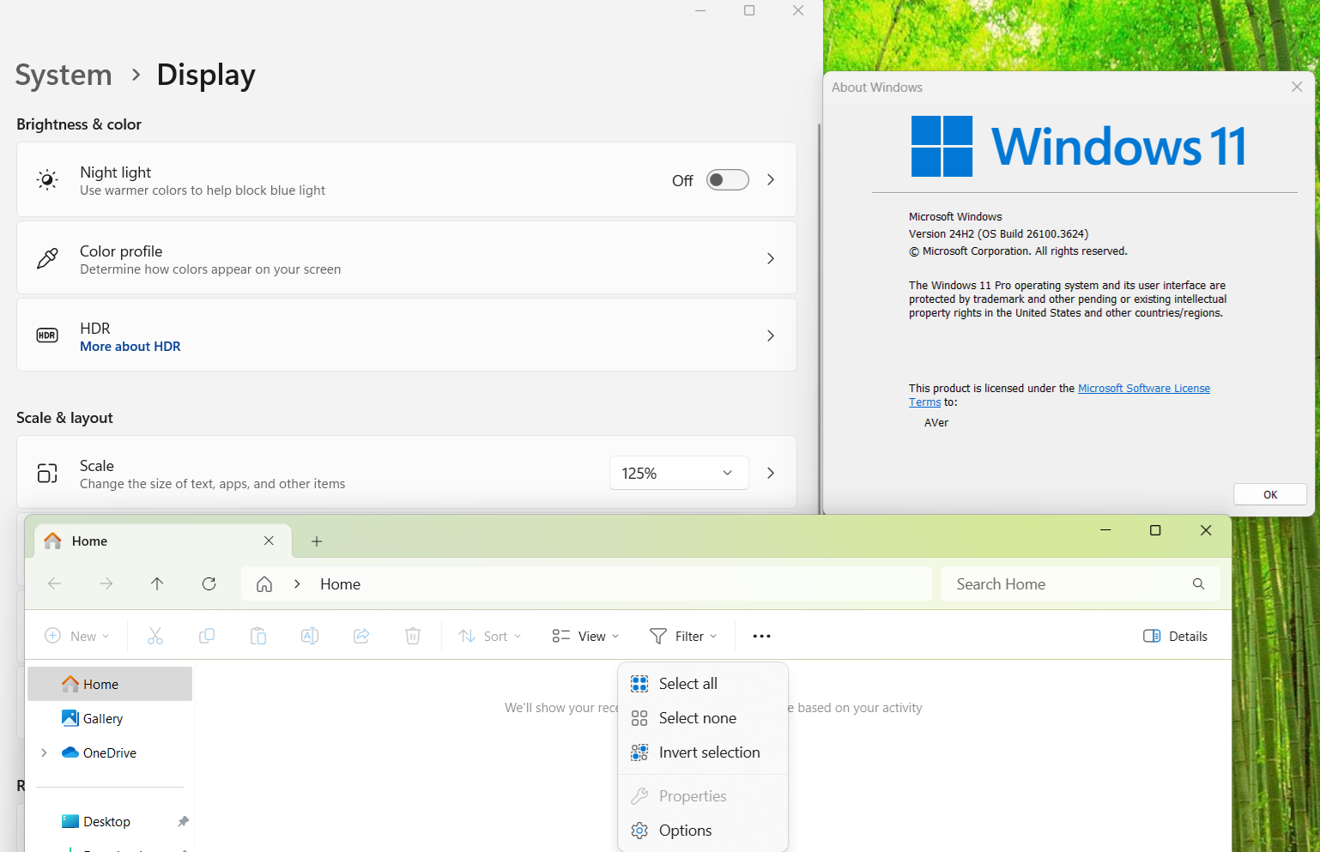Minimize the File Explorer window
The width and height of the screenshot is (1320, 852).
(1105, 530)
